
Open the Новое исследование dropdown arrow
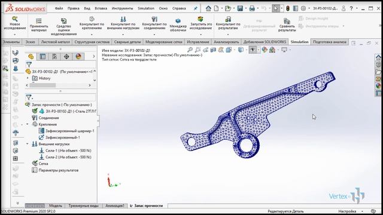(14, 35)
